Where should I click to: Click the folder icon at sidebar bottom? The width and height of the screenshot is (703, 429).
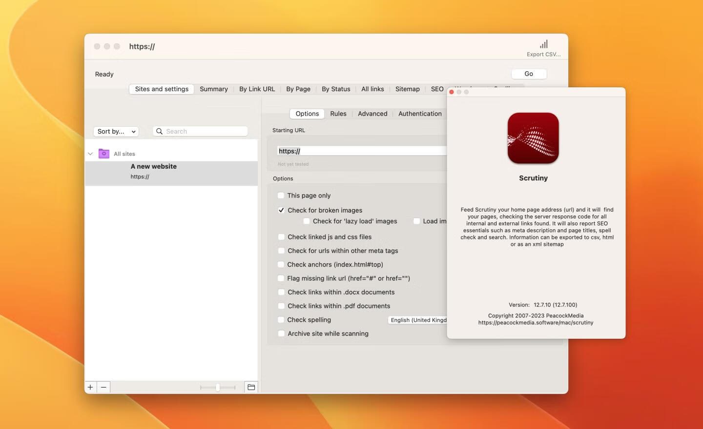tap(251, 387)
